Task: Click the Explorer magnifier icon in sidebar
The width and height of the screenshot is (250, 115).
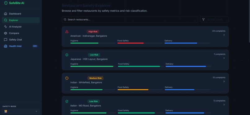Action: 6,20
